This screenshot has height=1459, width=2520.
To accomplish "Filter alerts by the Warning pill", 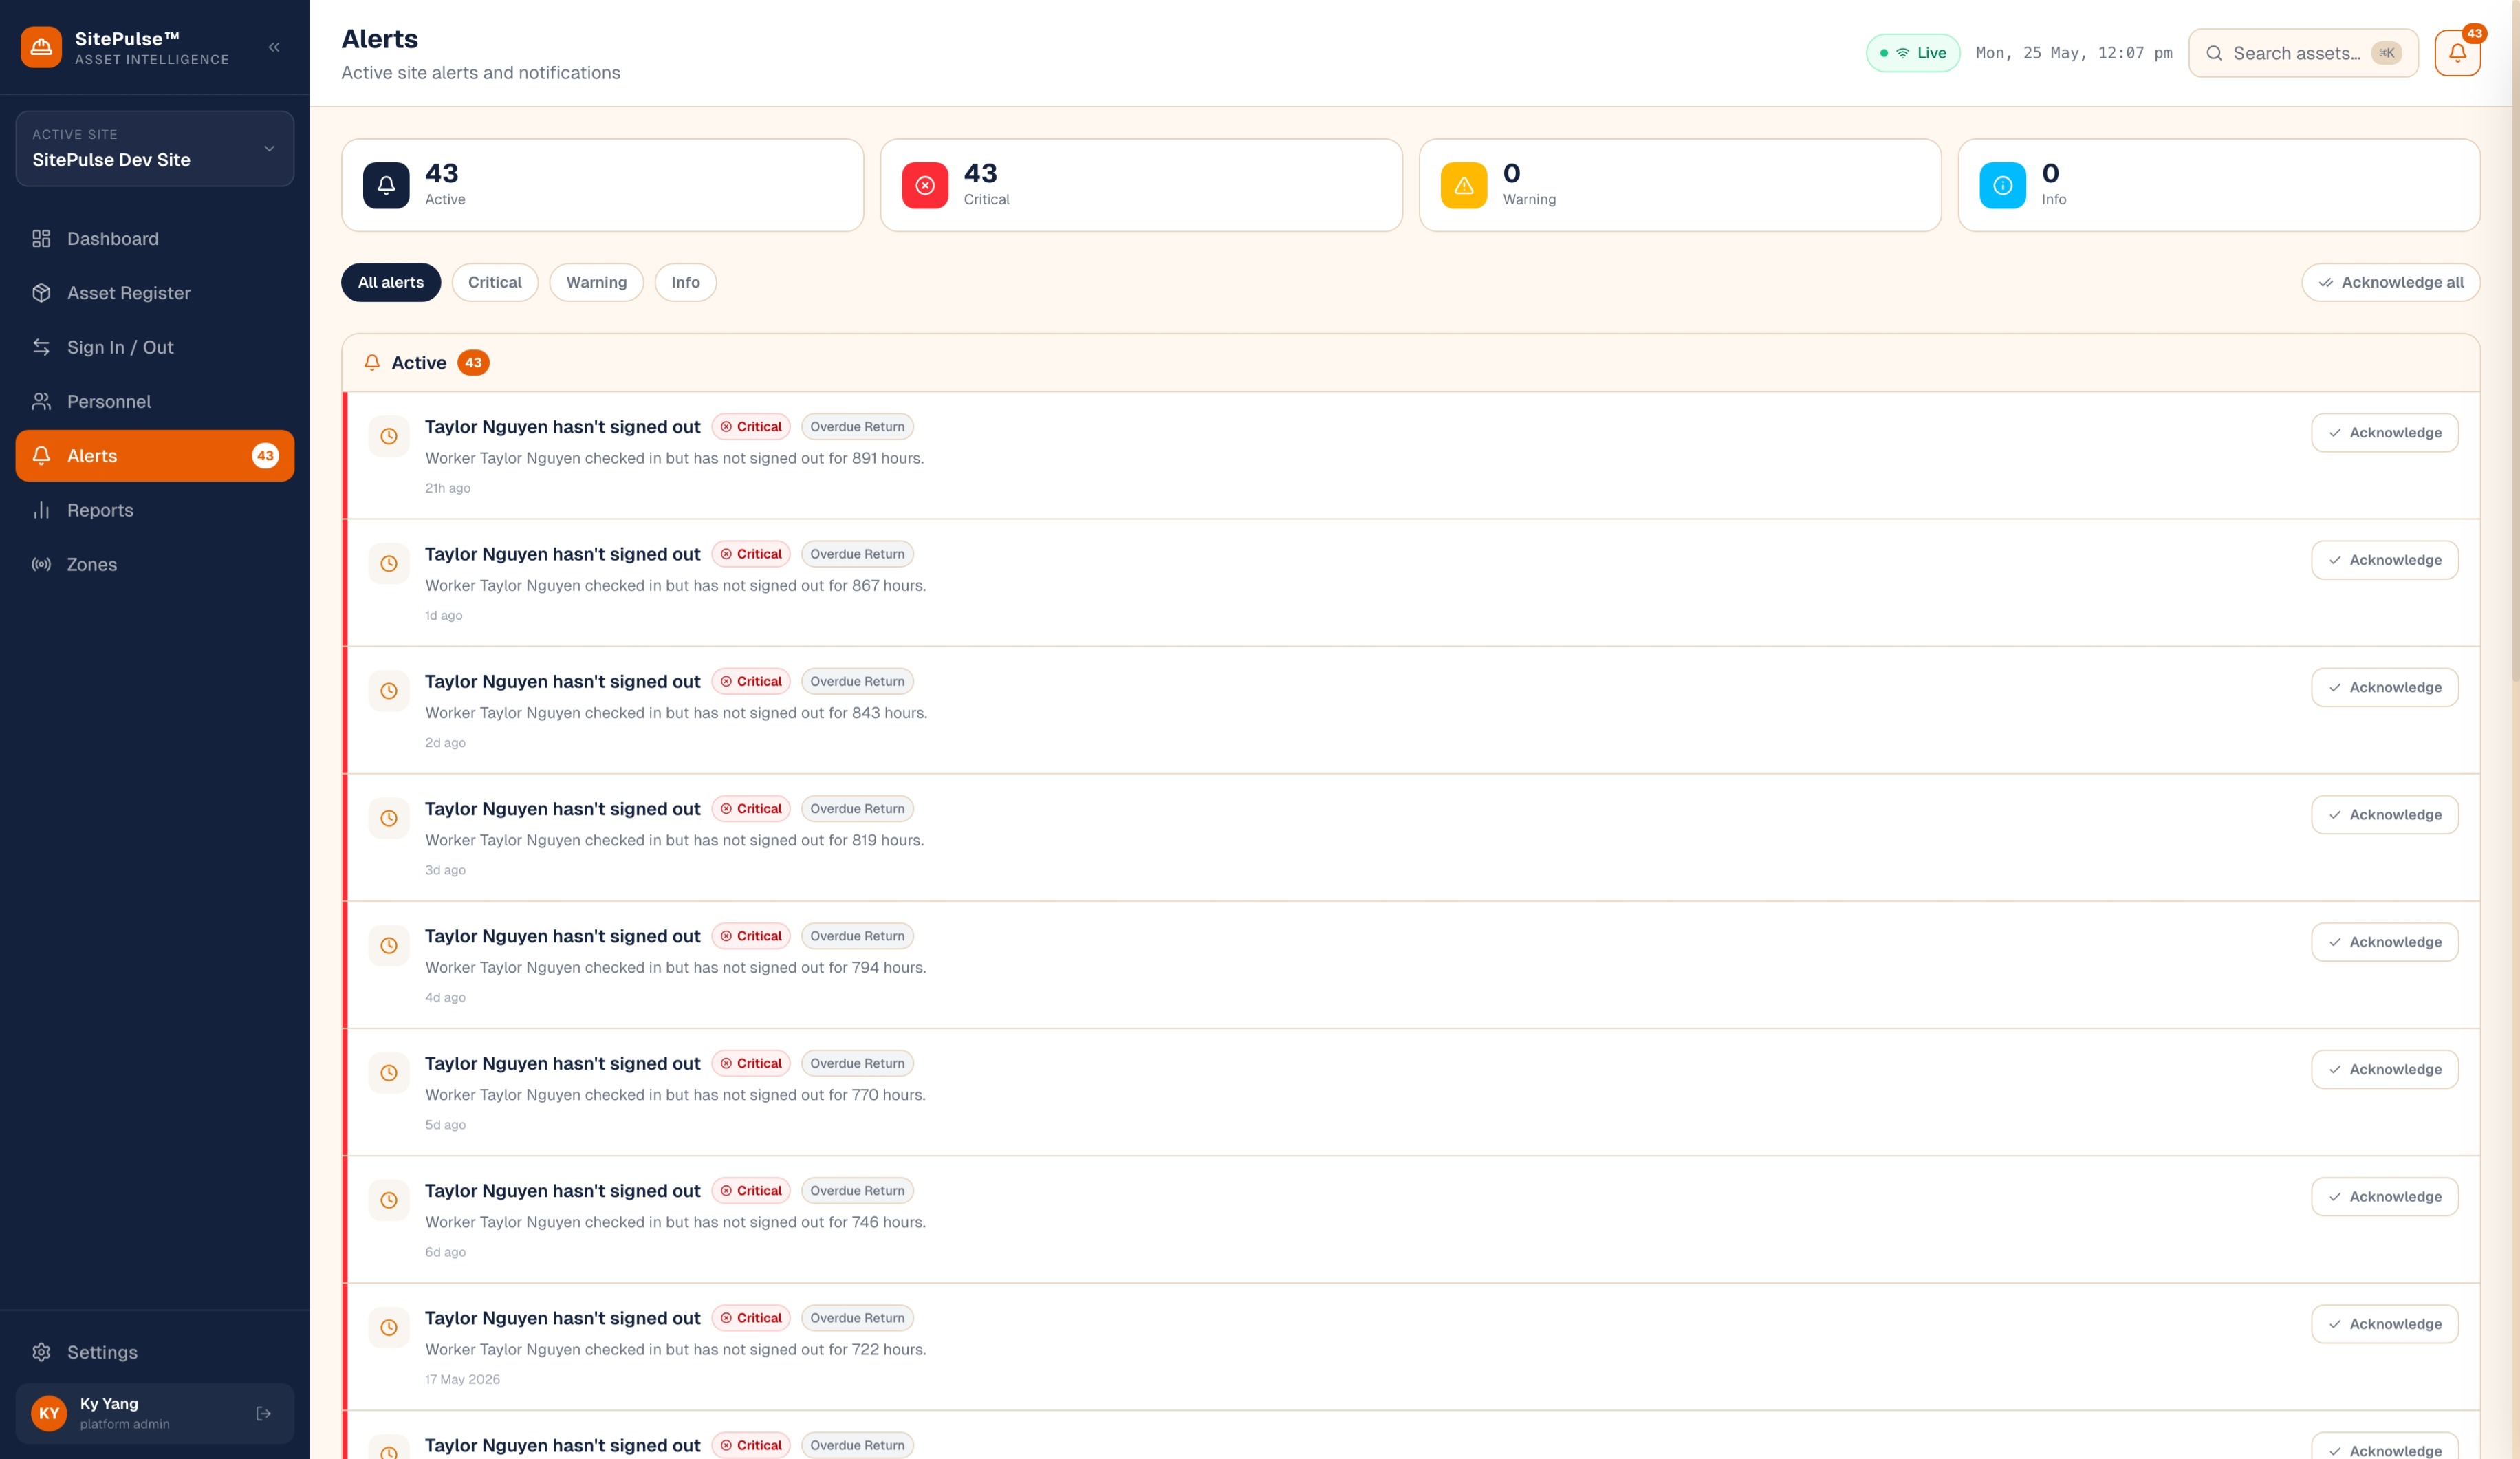I will pyautogui.click(x=596, y=282).
